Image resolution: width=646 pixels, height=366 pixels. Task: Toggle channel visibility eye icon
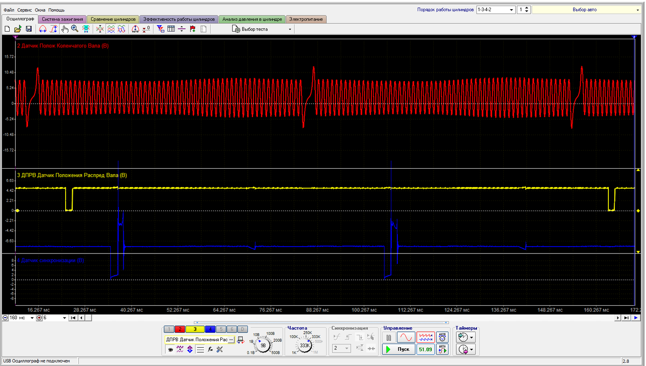170,349
